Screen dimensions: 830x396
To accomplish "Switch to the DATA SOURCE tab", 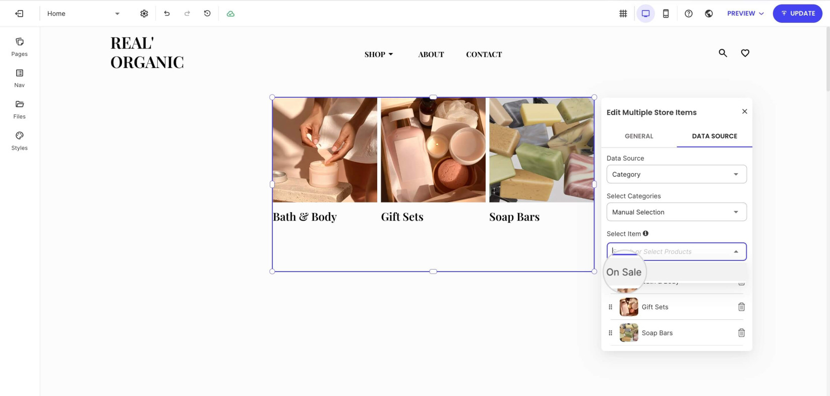I will point(715,136).
